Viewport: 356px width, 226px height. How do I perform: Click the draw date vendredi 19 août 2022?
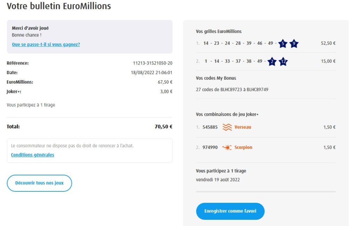218,180
